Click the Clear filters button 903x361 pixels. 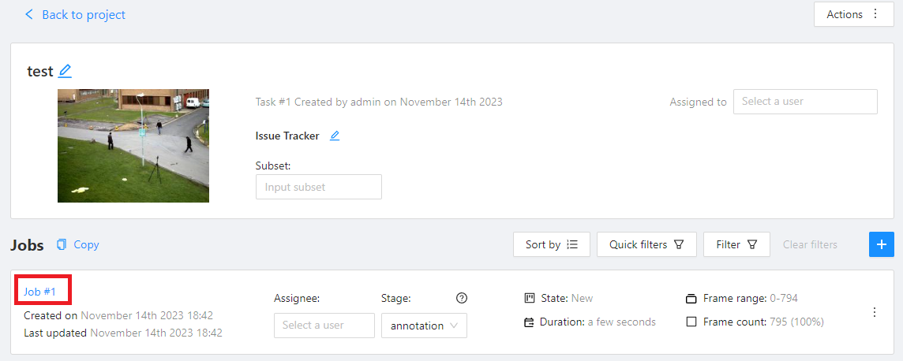point(810,244)
